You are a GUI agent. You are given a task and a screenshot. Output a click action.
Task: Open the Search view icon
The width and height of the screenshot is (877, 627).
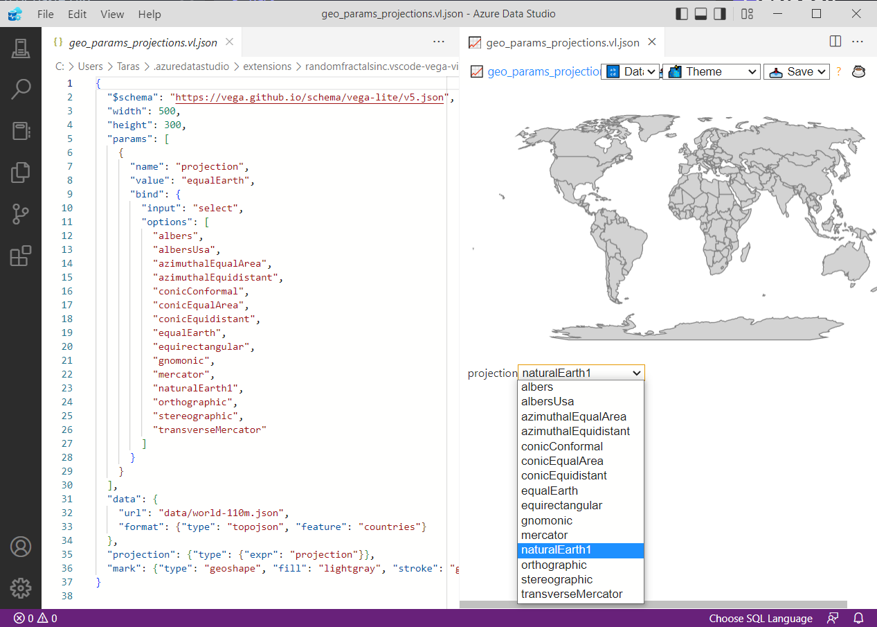point(21,89)
